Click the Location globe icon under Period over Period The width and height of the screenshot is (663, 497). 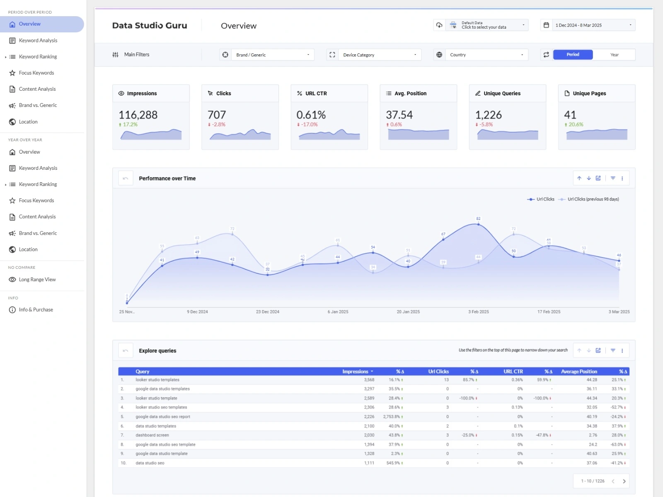[x=12, y=121]
